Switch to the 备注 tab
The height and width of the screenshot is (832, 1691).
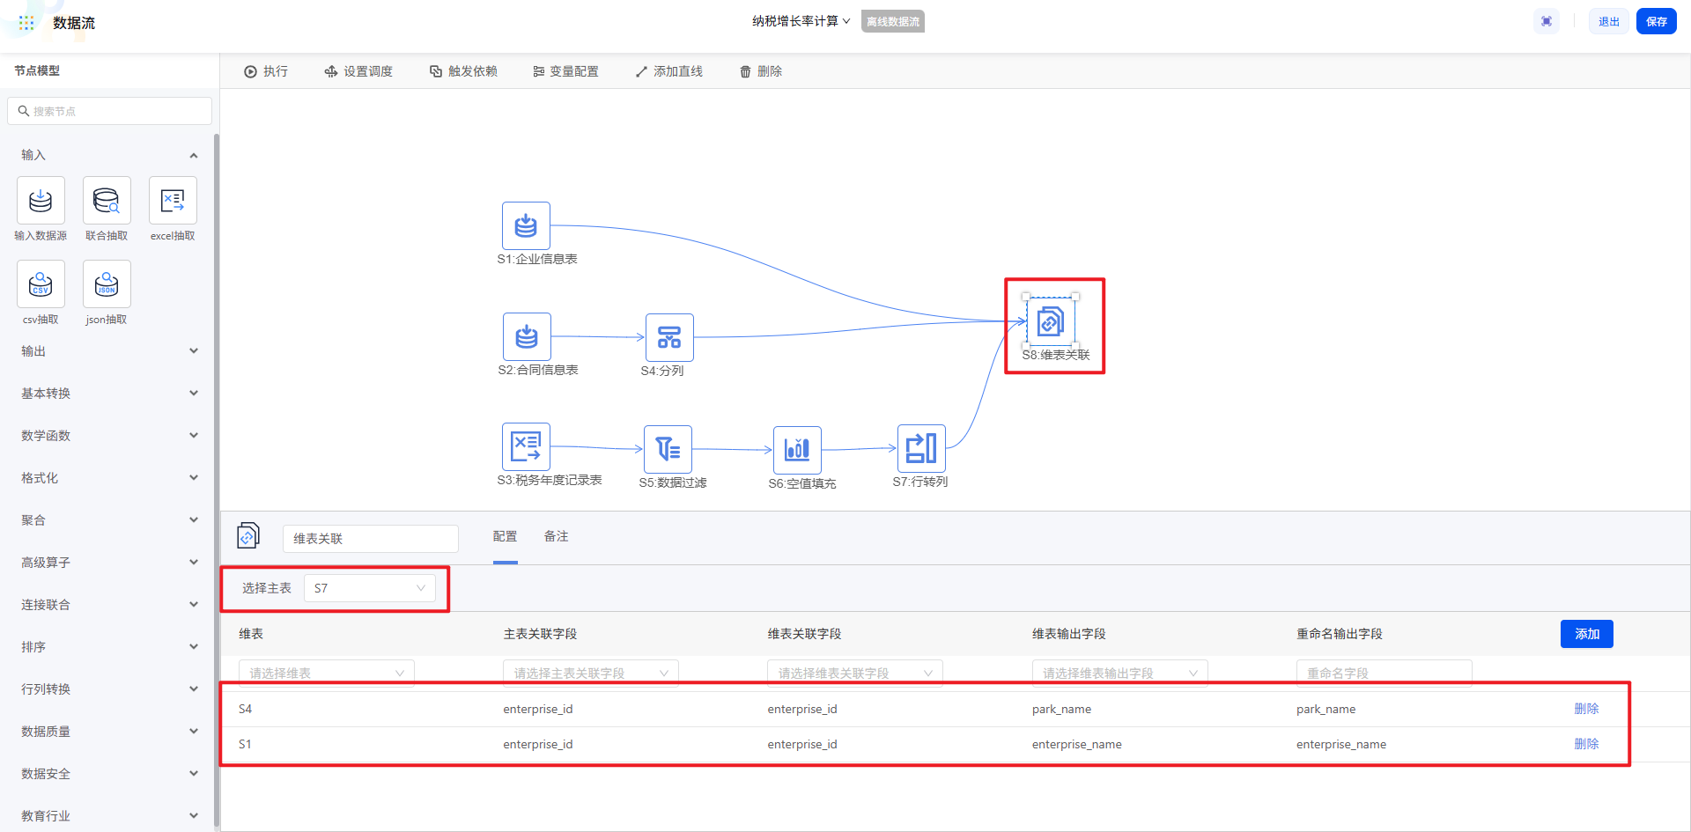[x=556, y=536]
